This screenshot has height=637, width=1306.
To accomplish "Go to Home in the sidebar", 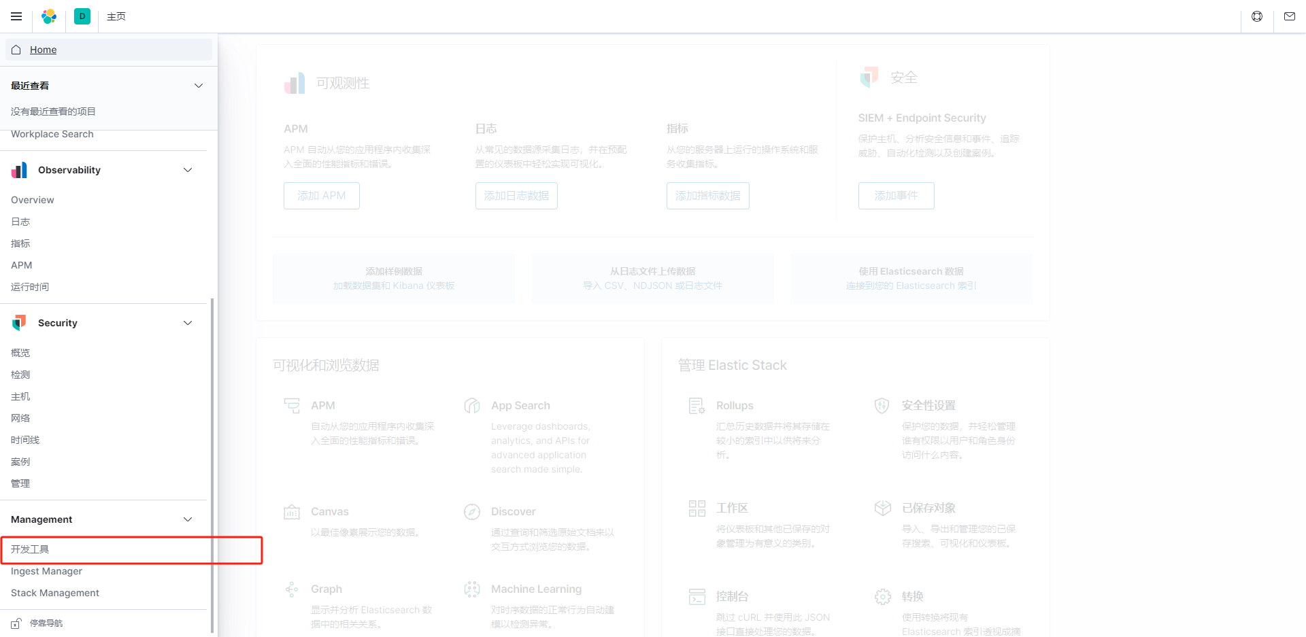I will pyautogui.click(x=109, y=50).
